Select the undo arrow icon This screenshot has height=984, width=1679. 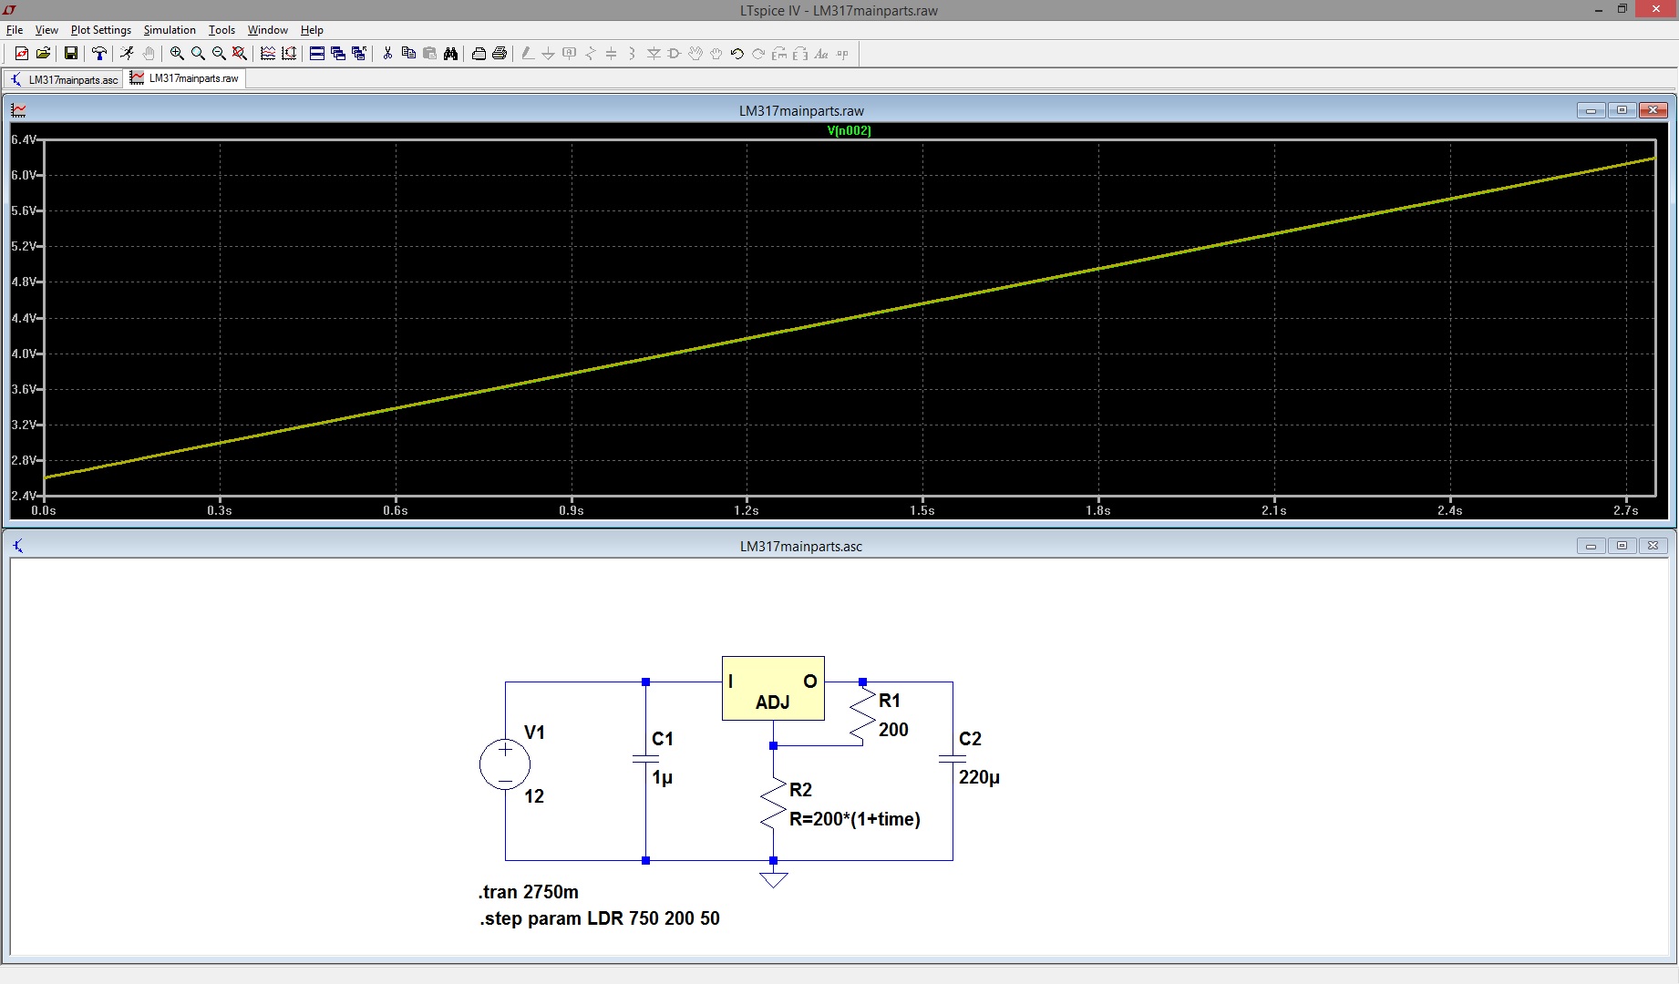[x=737, y=54]
